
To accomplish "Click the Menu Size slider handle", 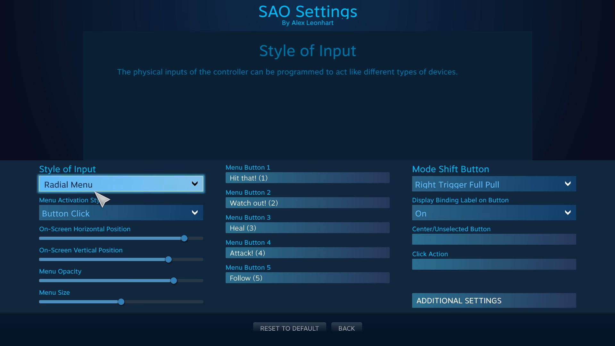I will coord(121,302).
